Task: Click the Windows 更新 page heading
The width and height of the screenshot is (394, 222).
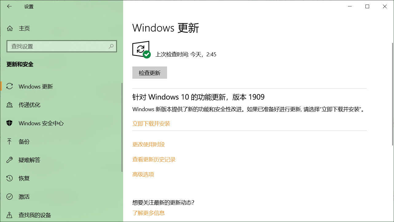Action: pos(166,28)
